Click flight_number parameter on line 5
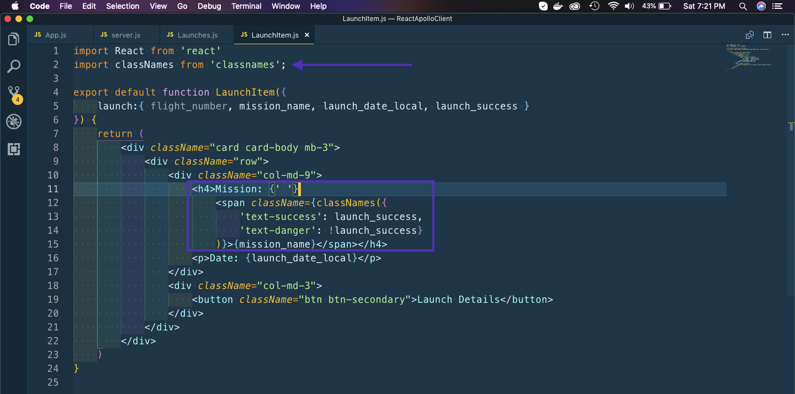The height and width of the screenshot is (394, 795). point(189,106)
